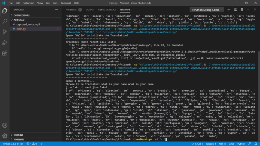Restore down the VS Code window
The height and width of the screenshot is (146, 260).
tap(246, 3)
